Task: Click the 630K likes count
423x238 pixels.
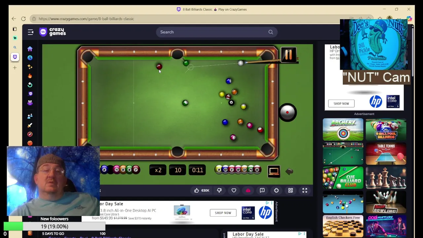Action: coord(205,190)
